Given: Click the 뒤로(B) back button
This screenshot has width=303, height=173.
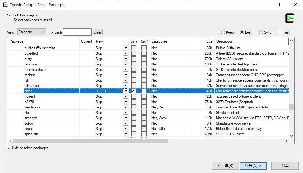Looking at the screenshot, I should [x=225, y=166].
